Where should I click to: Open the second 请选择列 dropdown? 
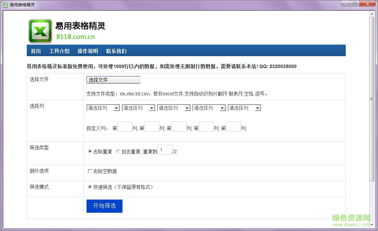coord(138,107)
